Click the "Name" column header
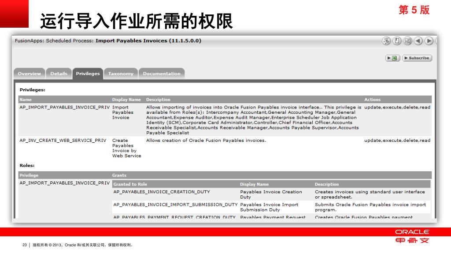This screenshot has width=451, height=253. click(26, 100)
